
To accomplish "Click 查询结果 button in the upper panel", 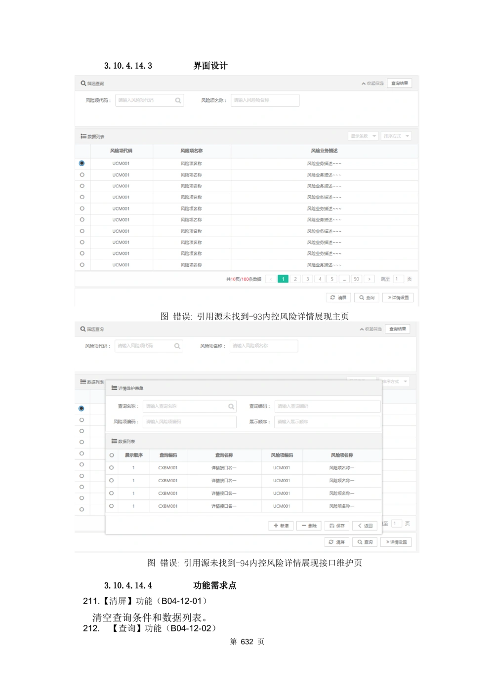I will (400, 83).
